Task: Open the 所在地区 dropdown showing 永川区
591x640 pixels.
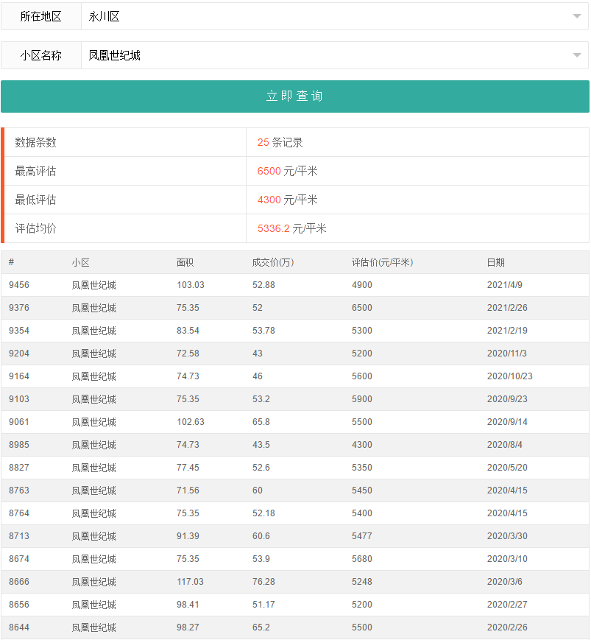Action: (334, 16)
